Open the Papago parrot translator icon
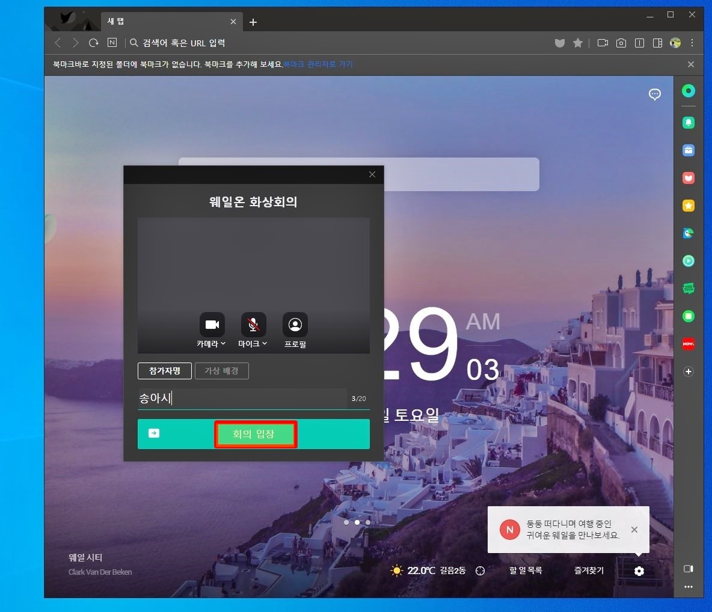Image resolution: width=712 pixels, height=612 pixels. pos(689,233)
